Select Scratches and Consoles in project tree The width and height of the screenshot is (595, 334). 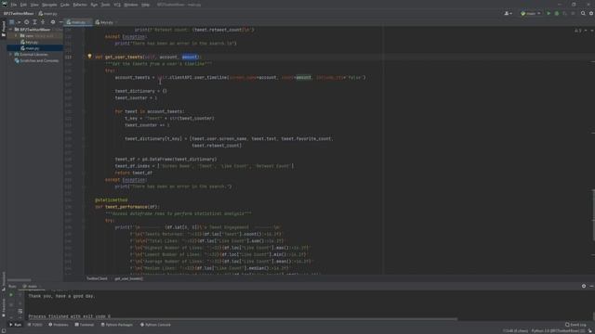37,60
